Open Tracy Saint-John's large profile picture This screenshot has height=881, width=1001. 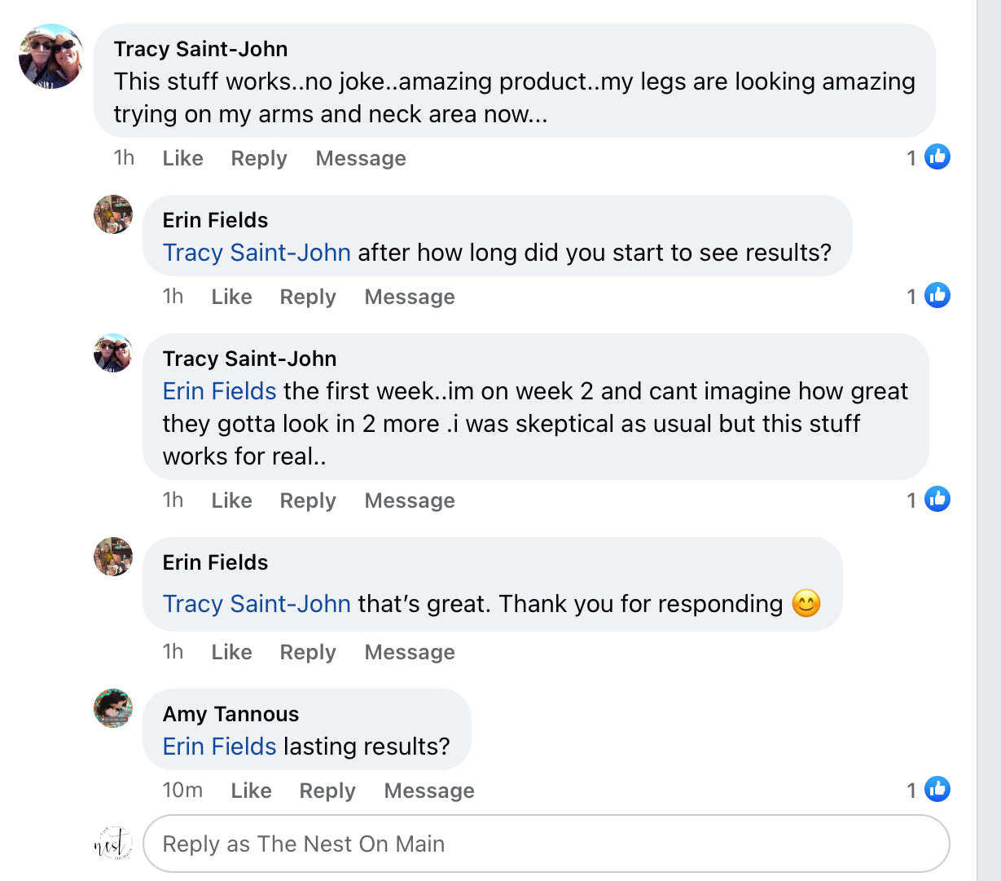51,56
